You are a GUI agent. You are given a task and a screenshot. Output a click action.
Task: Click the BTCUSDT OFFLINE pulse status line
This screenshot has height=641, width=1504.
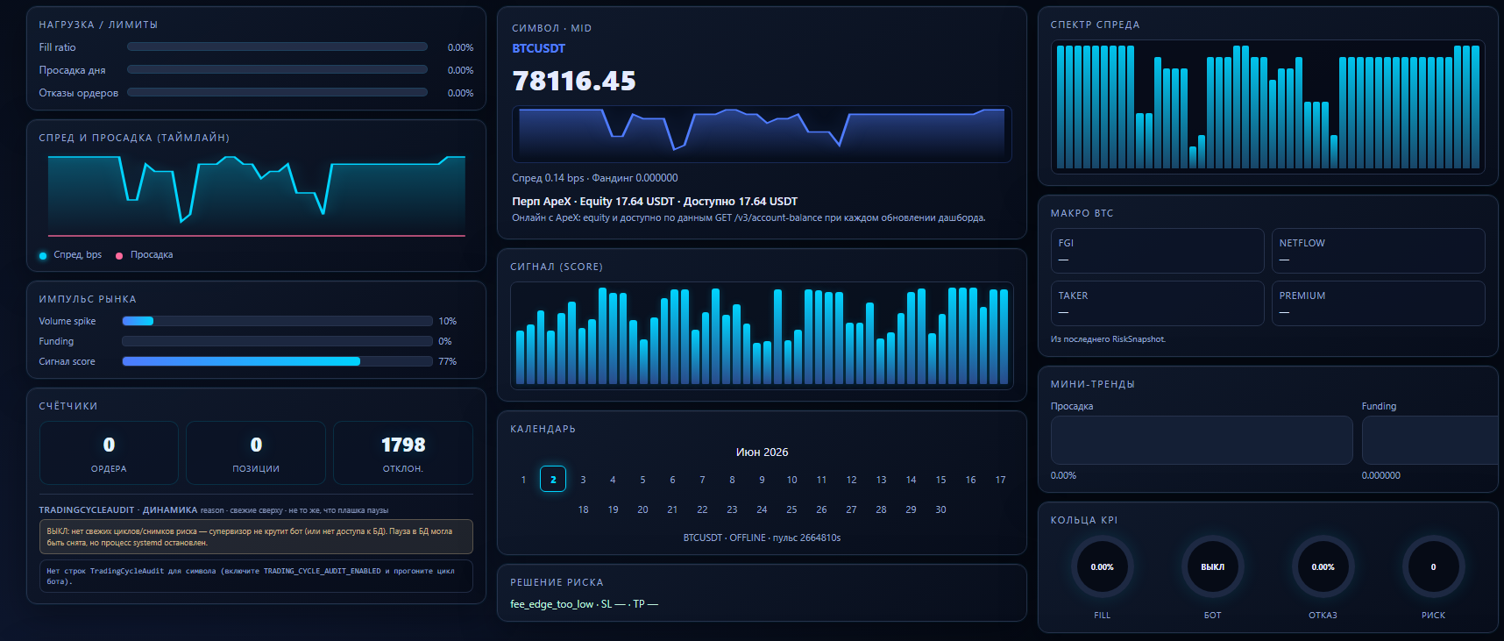point(762,538)
